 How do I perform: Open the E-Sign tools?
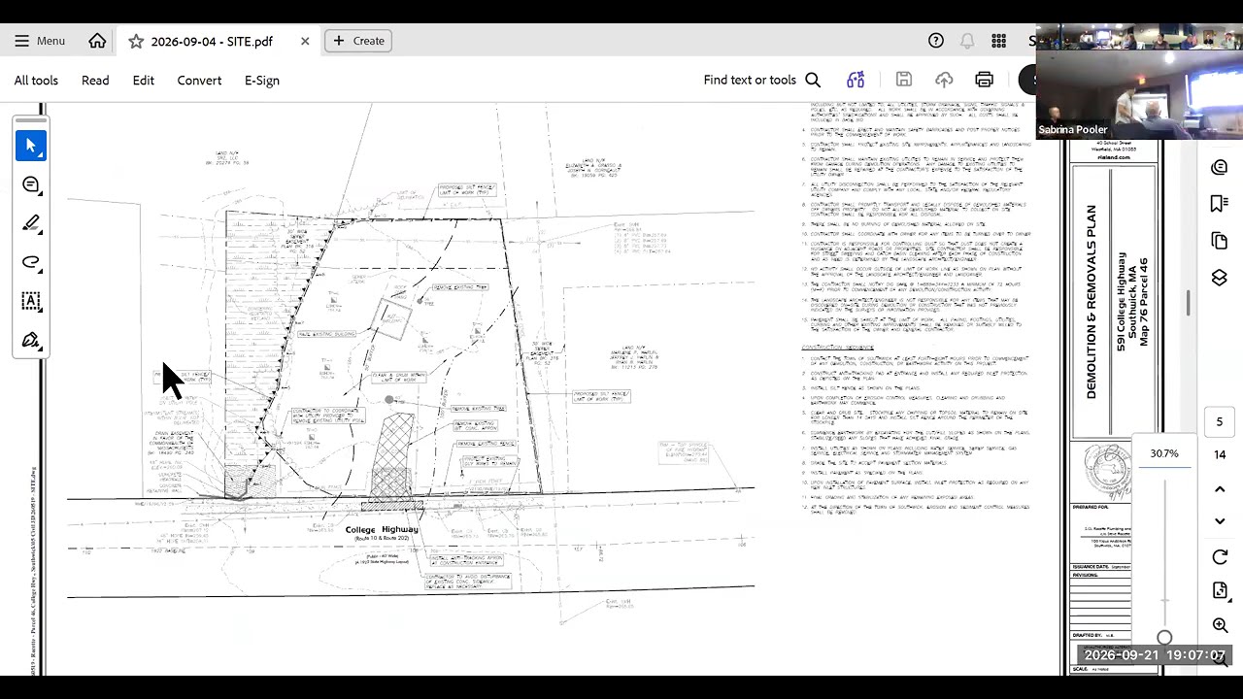(x=262, y=81)
